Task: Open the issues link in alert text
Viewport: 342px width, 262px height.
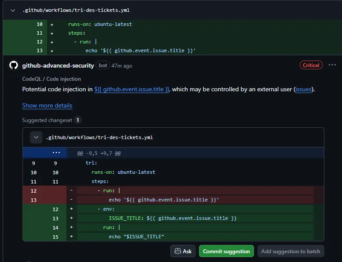Action: coord(303,89)
